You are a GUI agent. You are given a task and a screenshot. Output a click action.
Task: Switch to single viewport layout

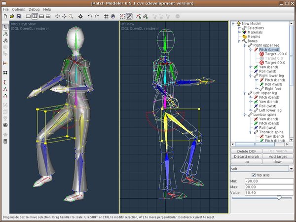[x=28, y=16]
